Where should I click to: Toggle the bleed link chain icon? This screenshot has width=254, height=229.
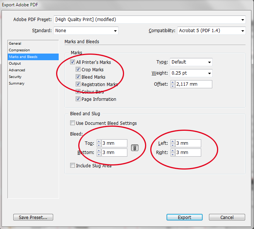click(135, 148)
